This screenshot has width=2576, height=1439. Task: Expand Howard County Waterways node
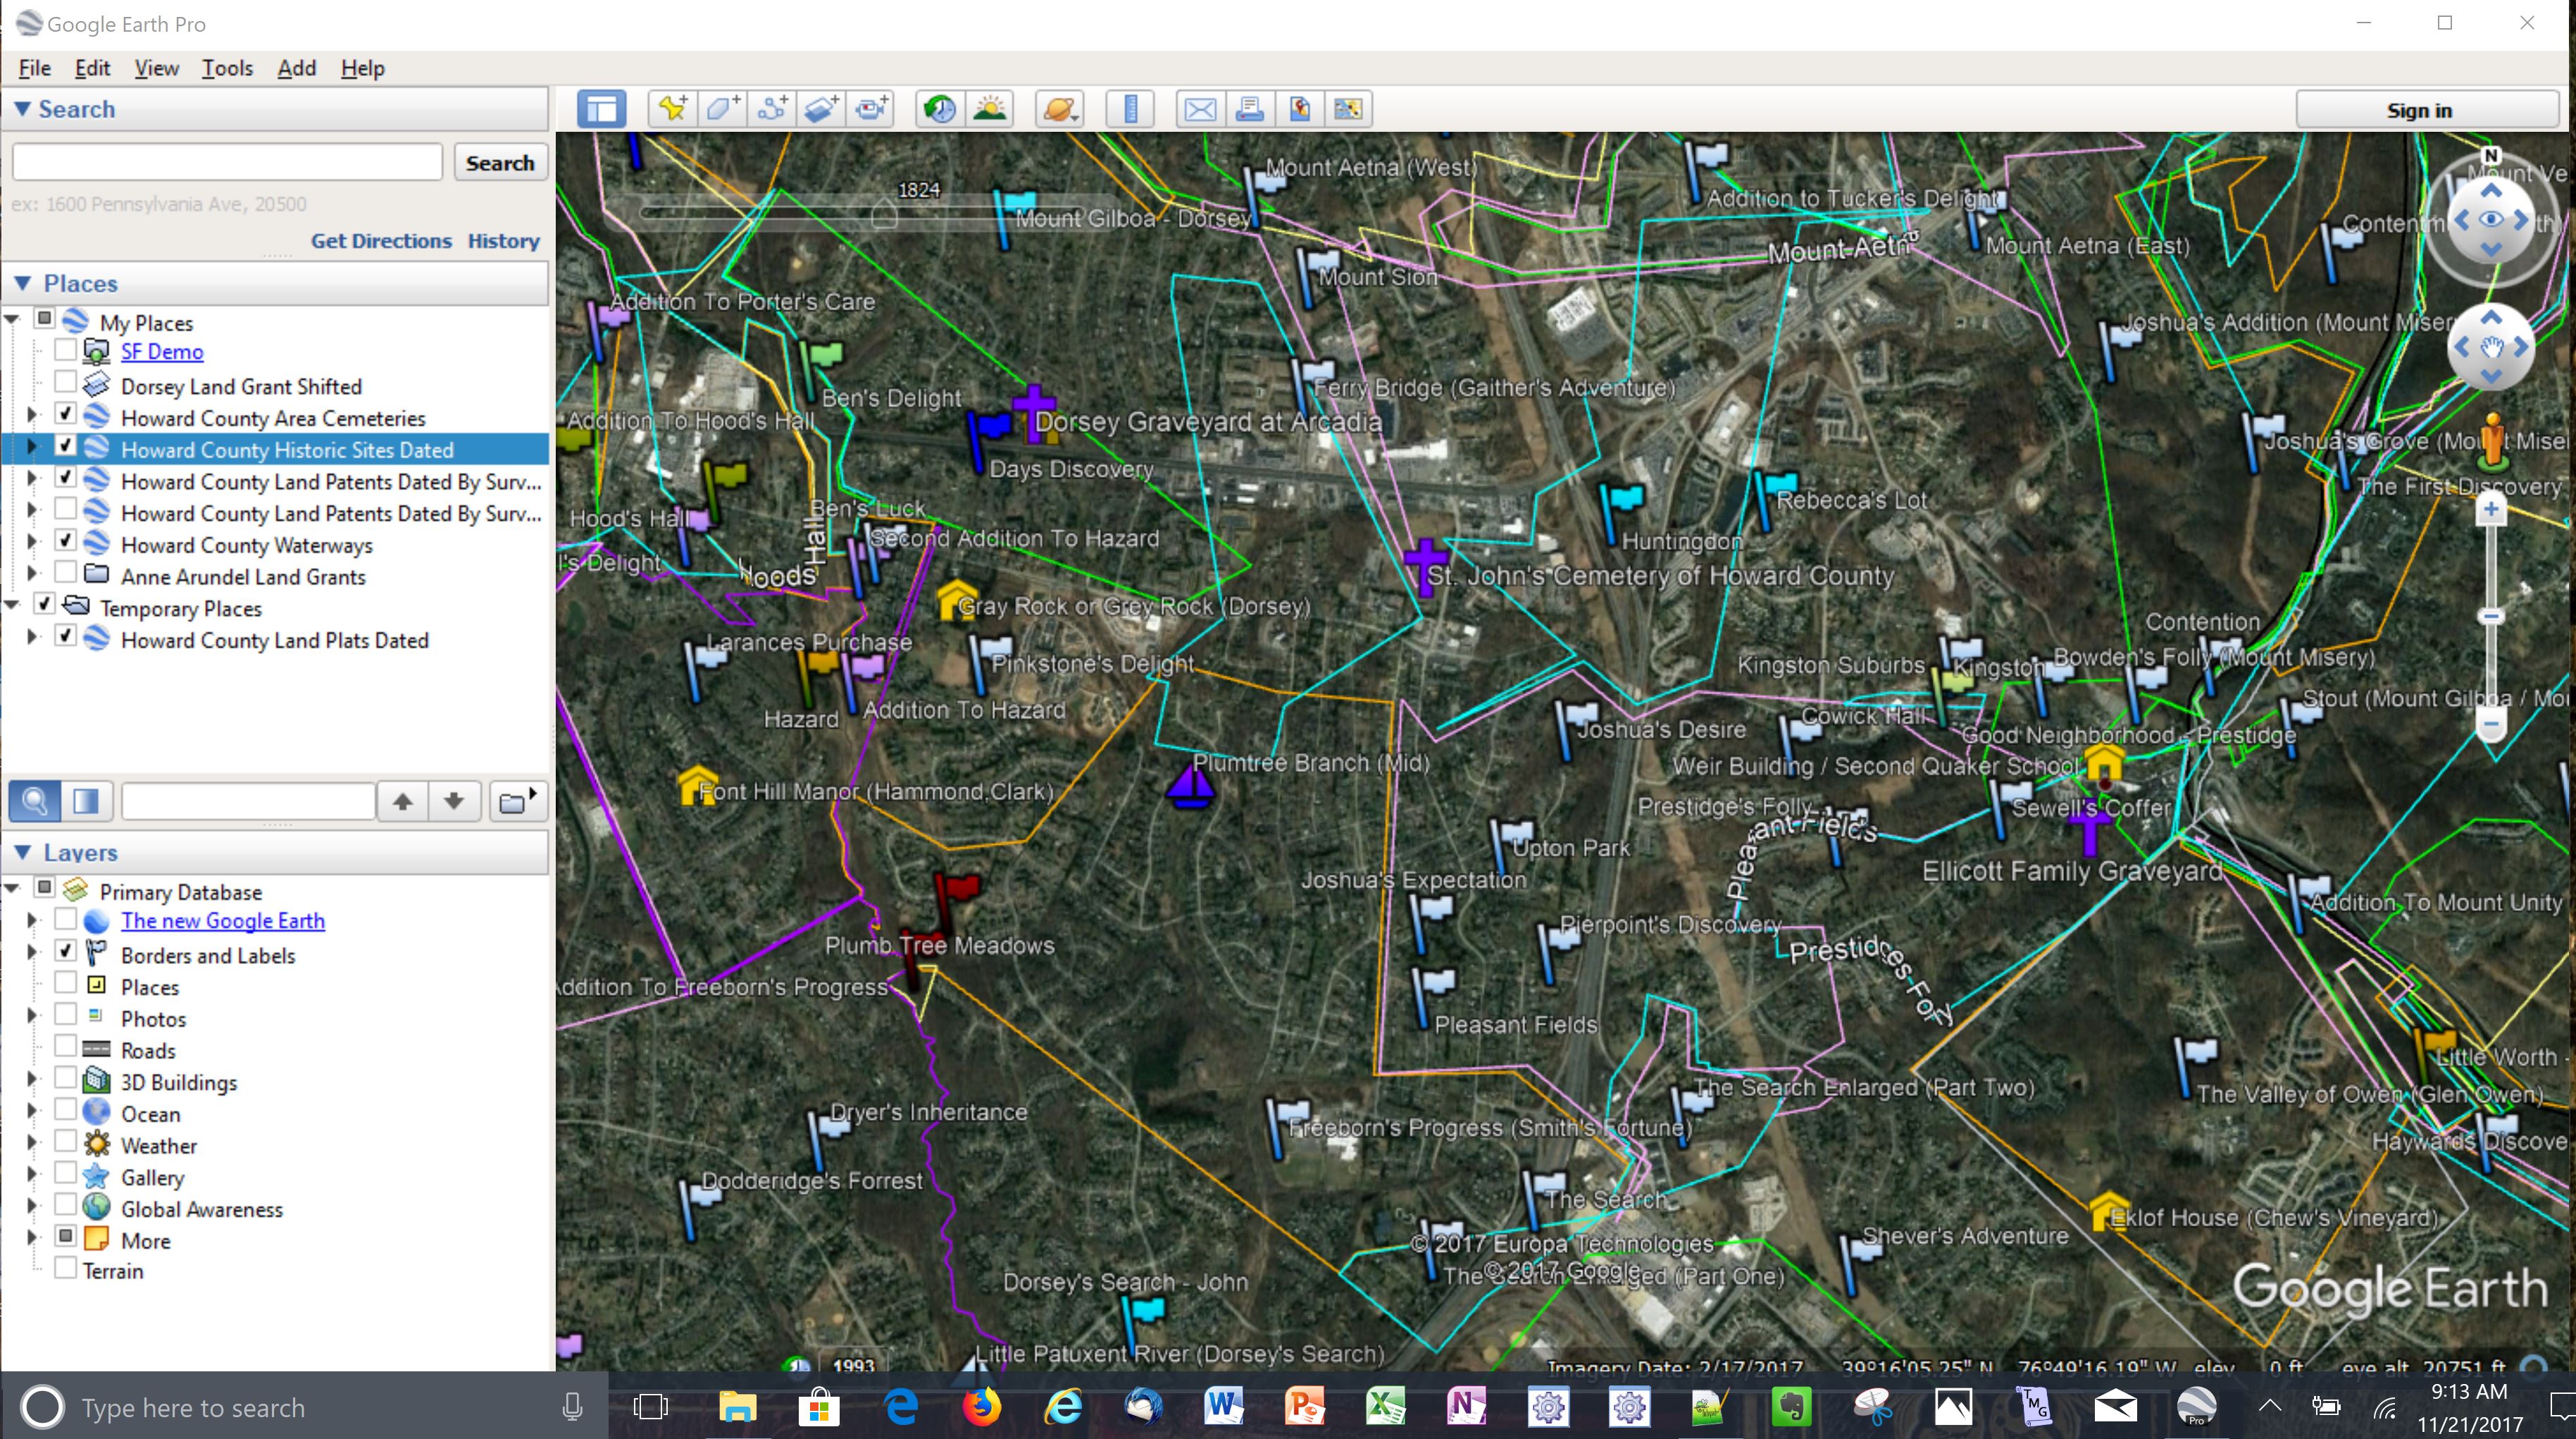point(32,541)
